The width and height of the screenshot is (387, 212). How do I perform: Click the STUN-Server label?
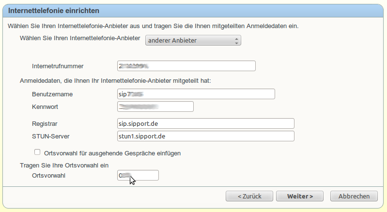[51, 136]
